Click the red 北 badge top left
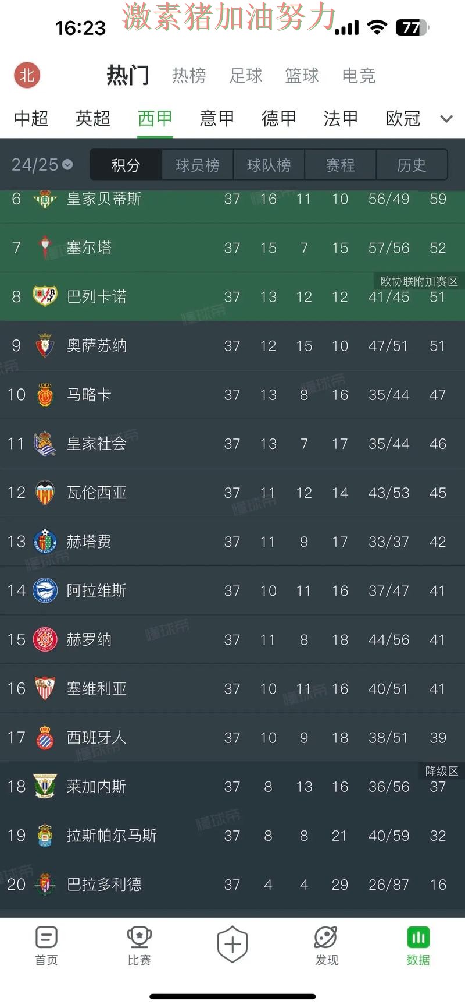 (x=26, y=75)
